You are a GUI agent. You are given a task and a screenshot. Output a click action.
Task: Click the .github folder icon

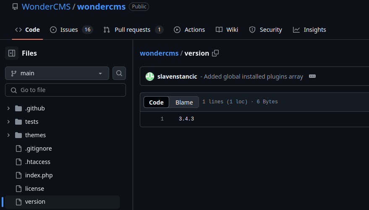point(18,108)
